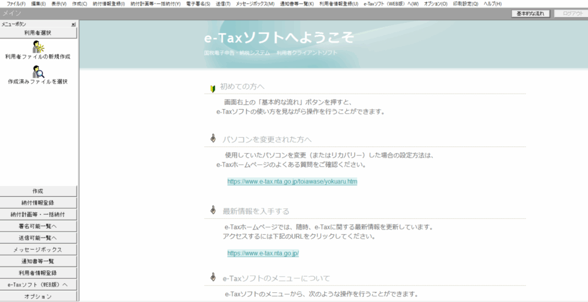The height and width of the screenshot is (302, 588).
Task: Click the 送信可能一覧へ sidebar button
Action: click(x=38, y=238)
